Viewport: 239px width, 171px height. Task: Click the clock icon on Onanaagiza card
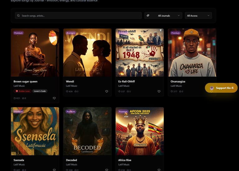172,91
